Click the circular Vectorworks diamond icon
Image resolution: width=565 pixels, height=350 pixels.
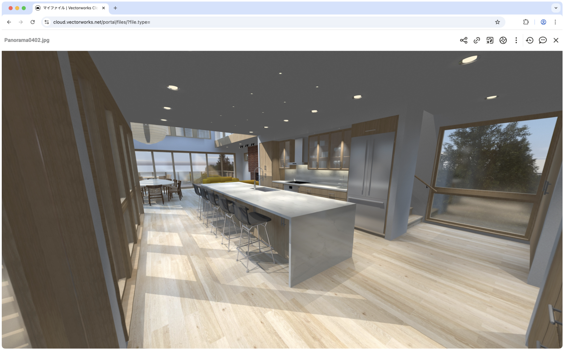503,40
